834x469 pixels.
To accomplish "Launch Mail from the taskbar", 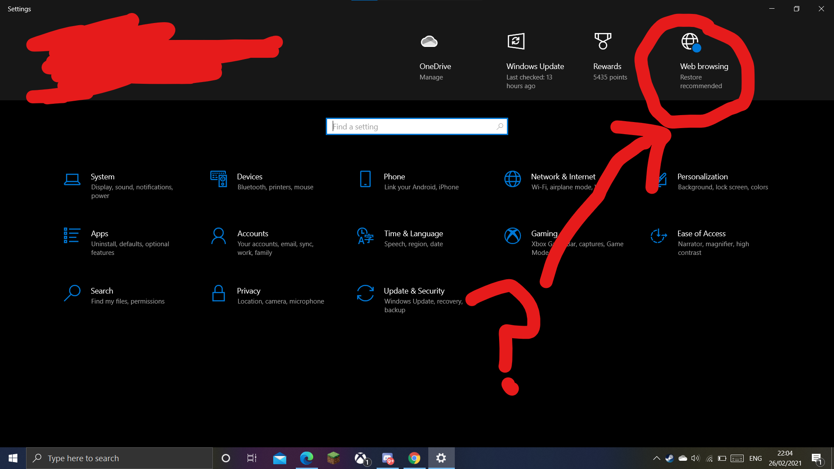I will tap(280, 458).
